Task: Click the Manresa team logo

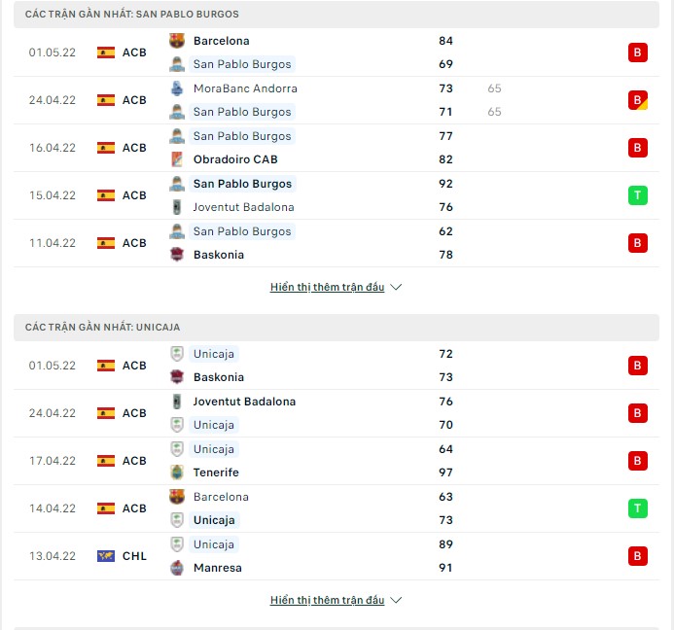Action: [177, 568]
